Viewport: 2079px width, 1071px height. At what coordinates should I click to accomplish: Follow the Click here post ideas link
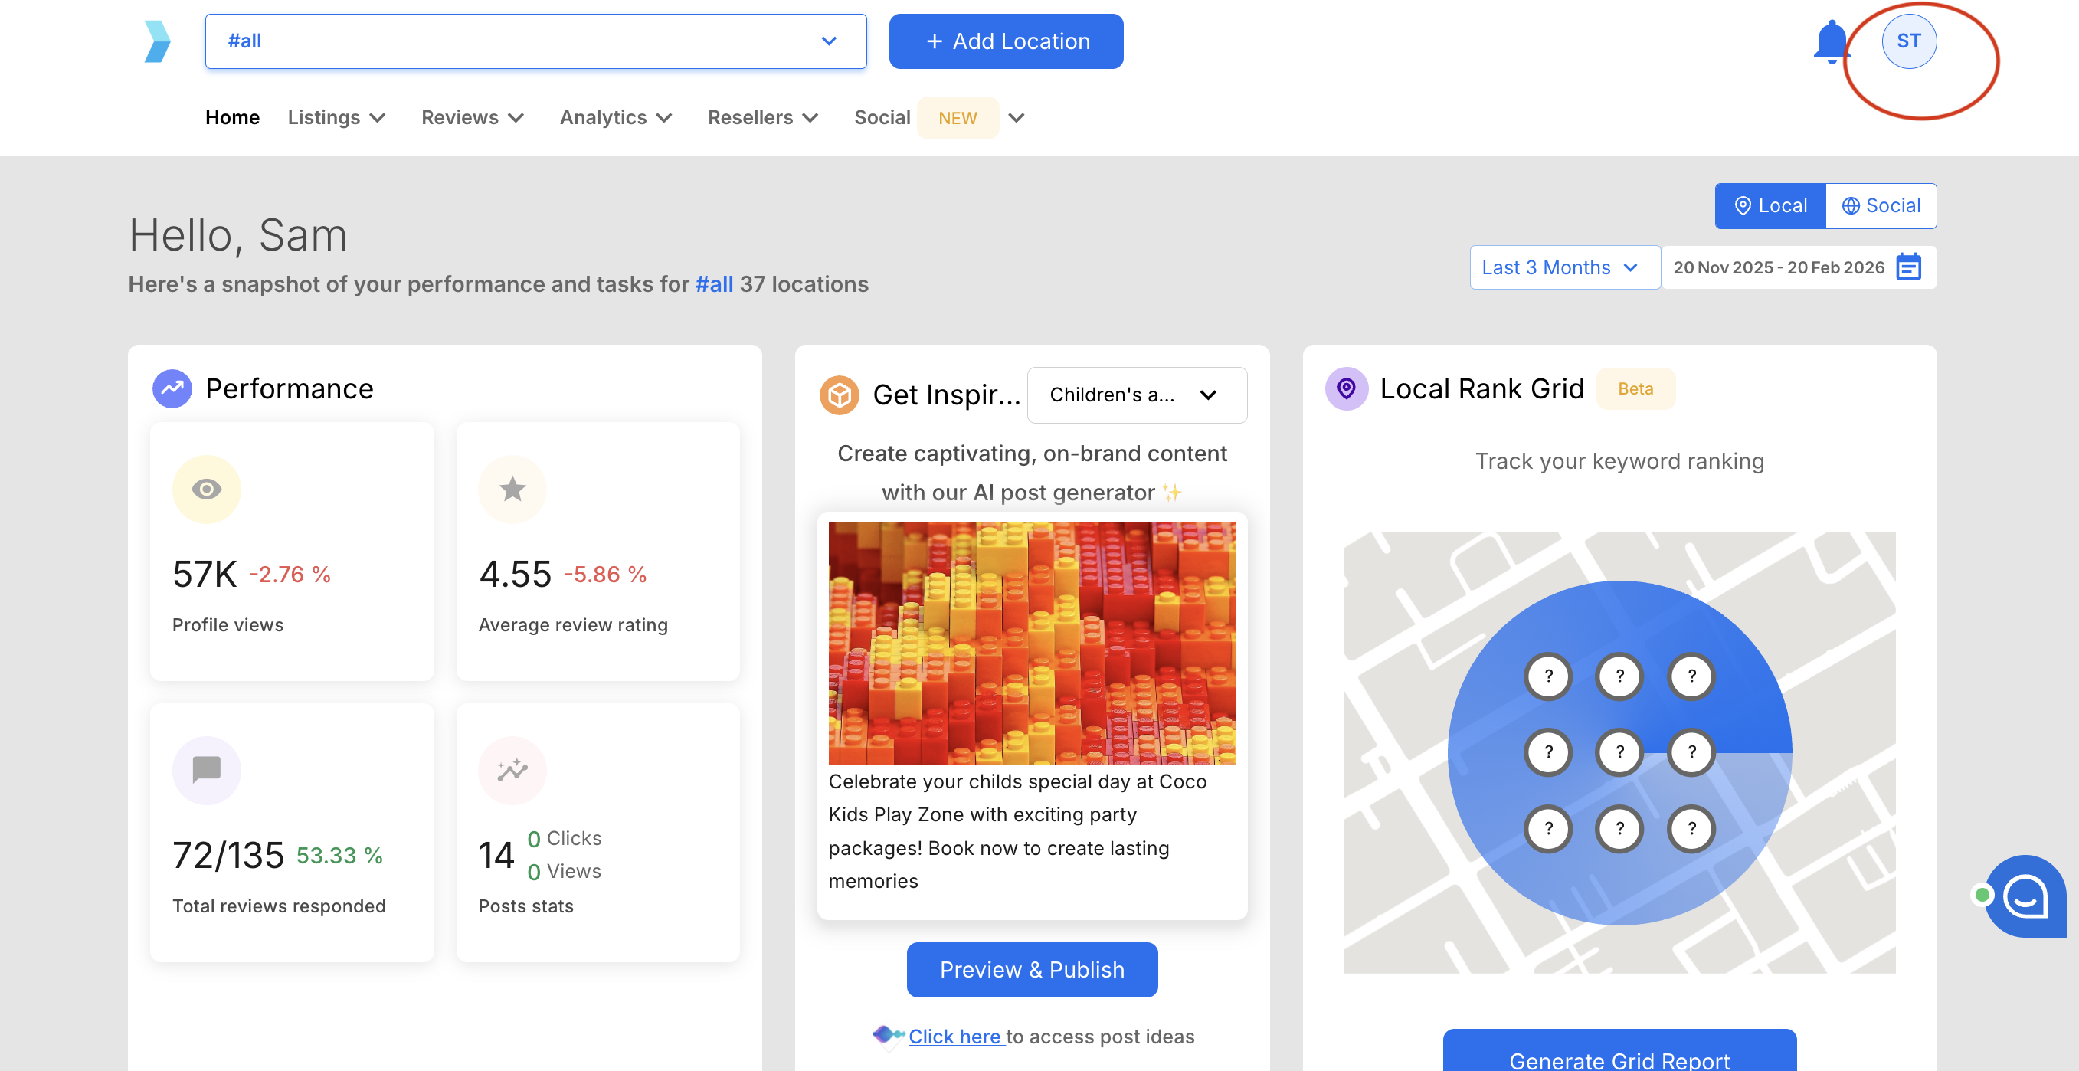(x=954, y=1037)
